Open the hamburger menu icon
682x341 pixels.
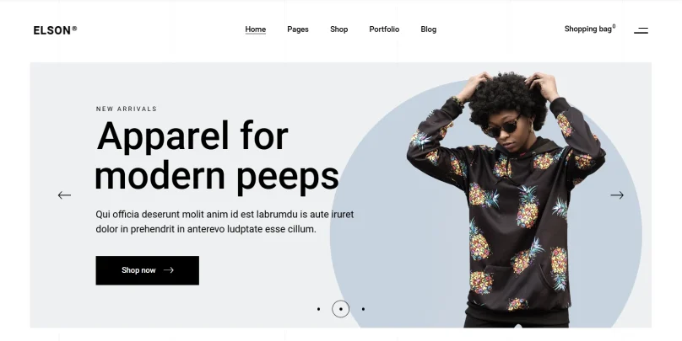pyautogui.click(x=641, y=30)
